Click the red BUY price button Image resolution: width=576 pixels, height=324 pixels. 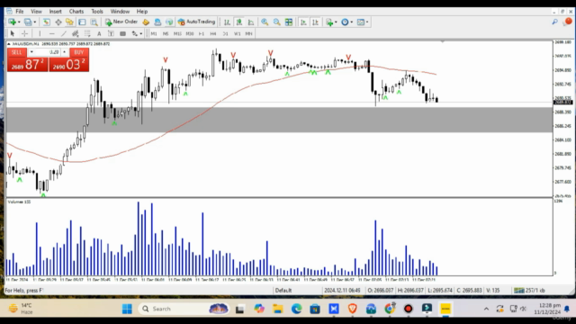point(69,64)
